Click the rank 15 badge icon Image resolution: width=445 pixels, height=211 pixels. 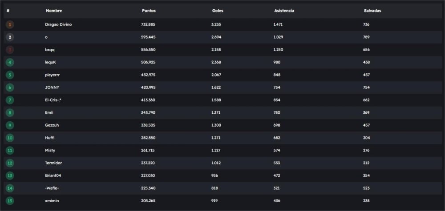click(x=10, y=201)
